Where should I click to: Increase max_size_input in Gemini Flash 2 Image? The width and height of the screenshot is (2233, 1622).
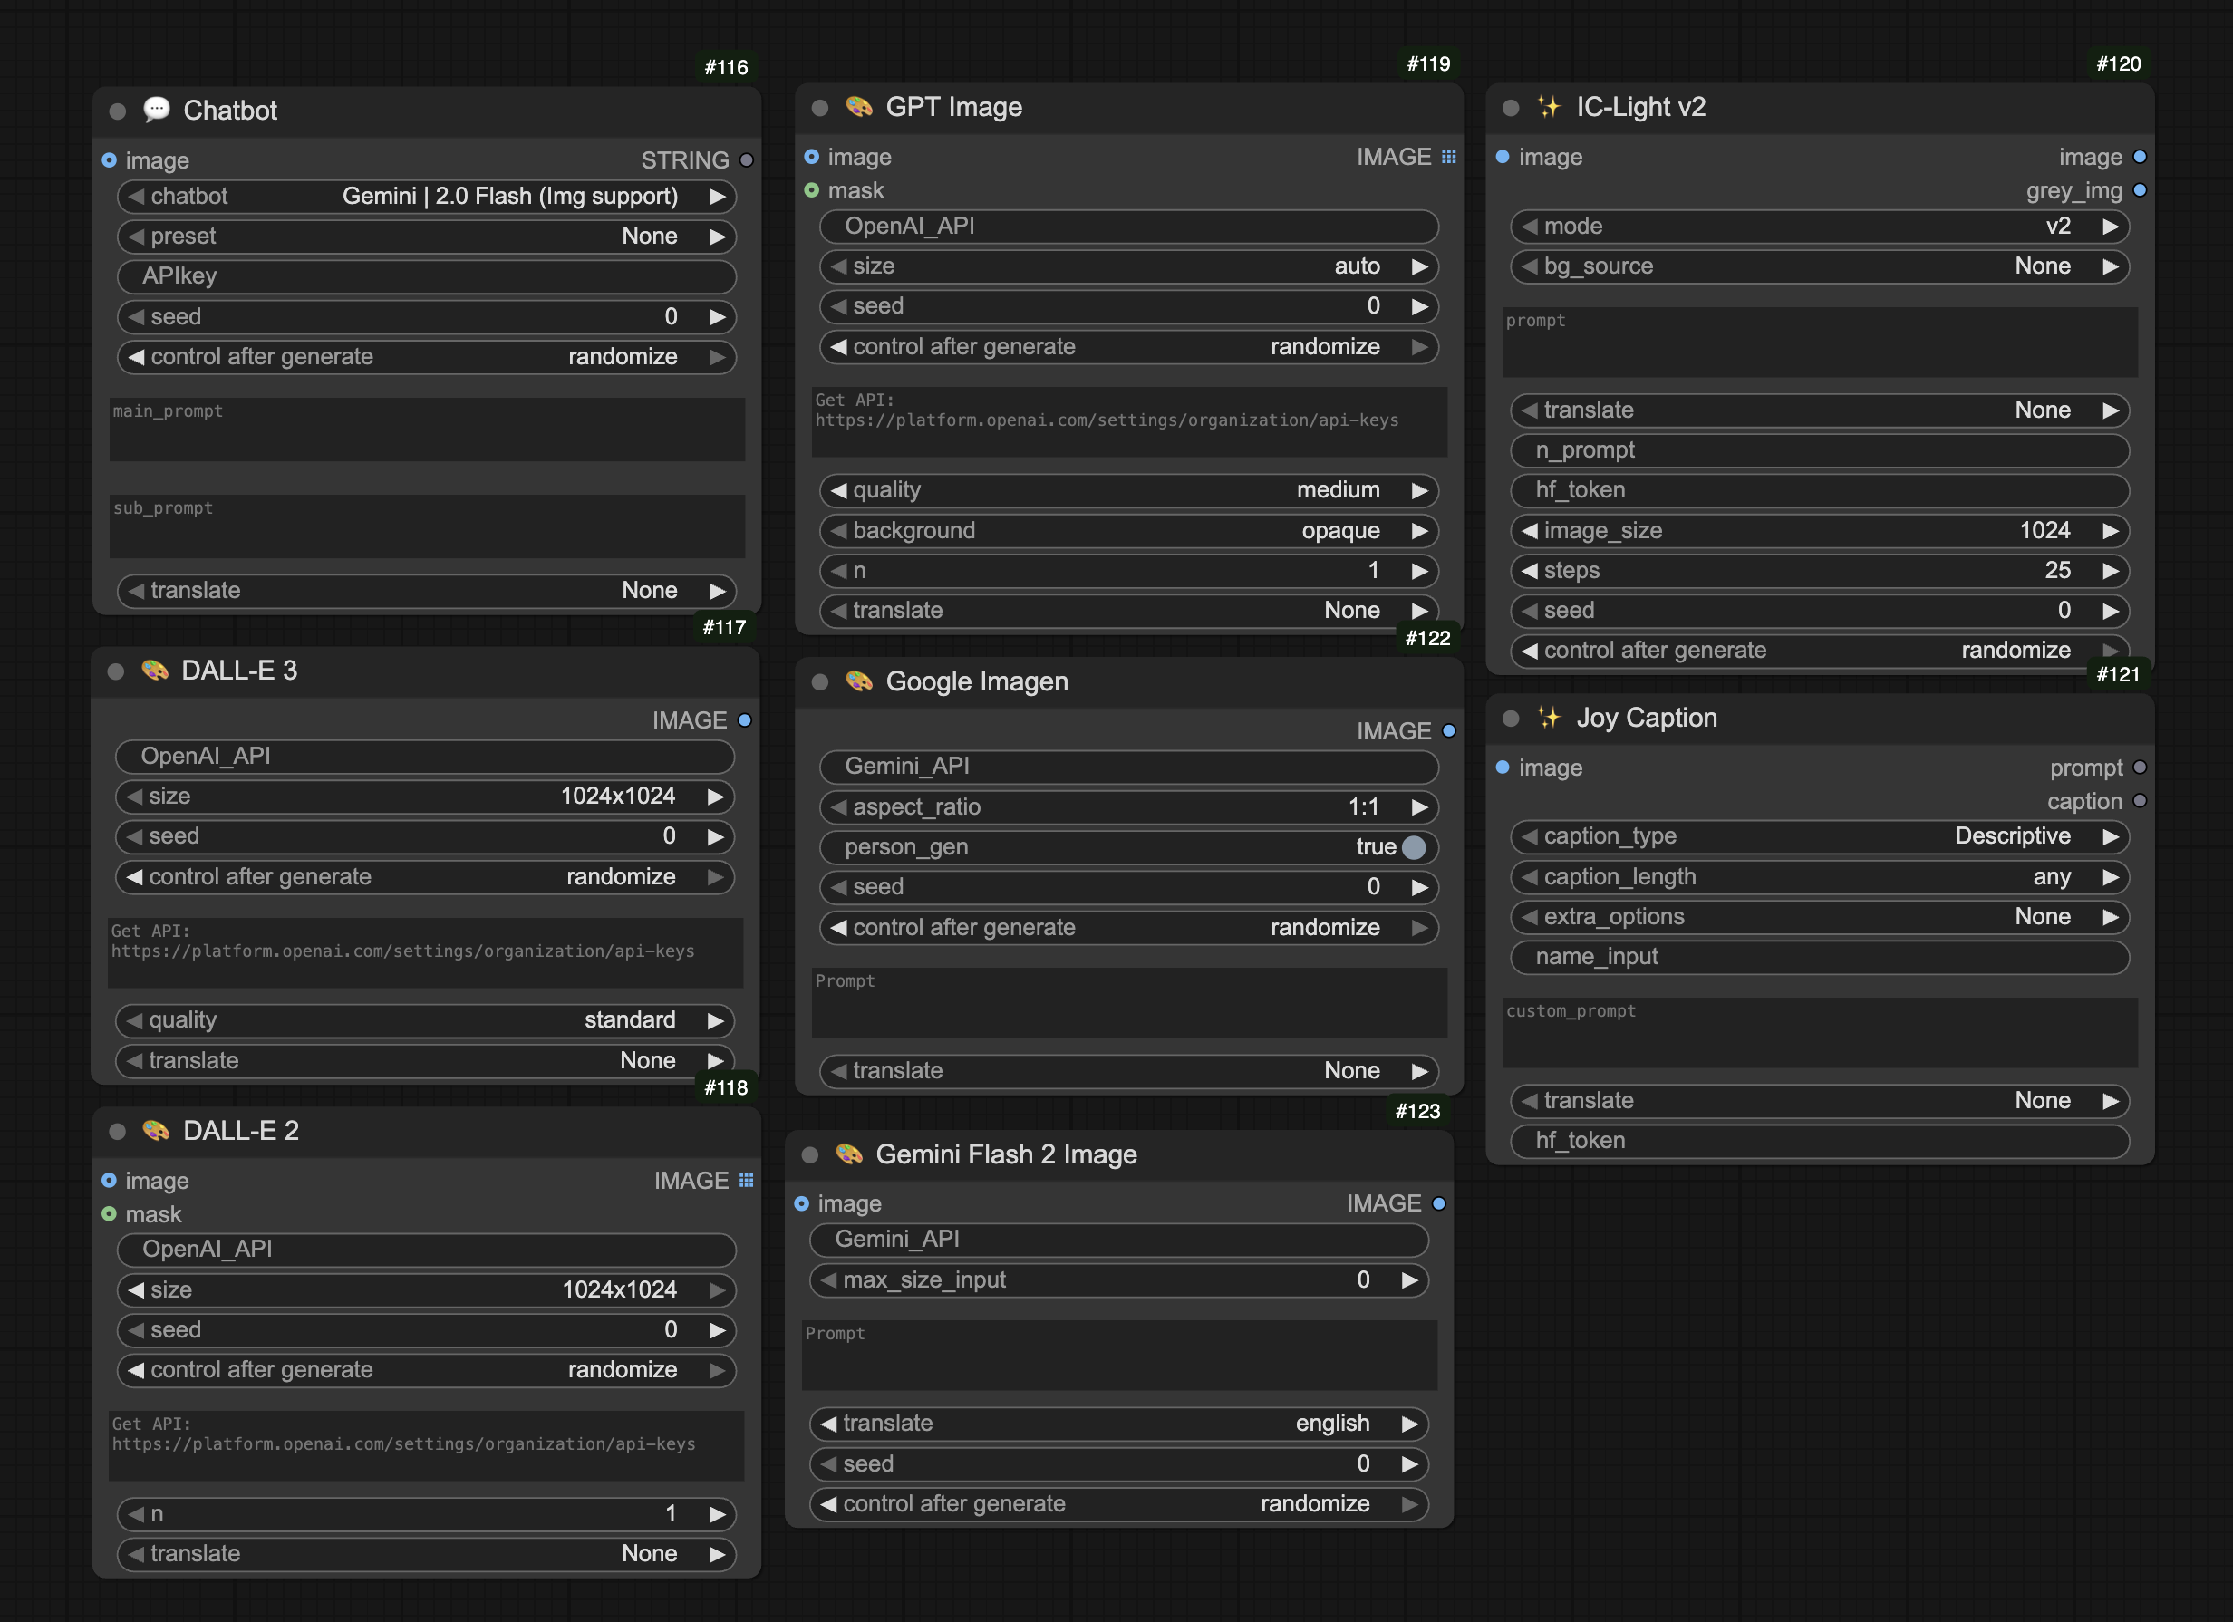[1409, 1280]
